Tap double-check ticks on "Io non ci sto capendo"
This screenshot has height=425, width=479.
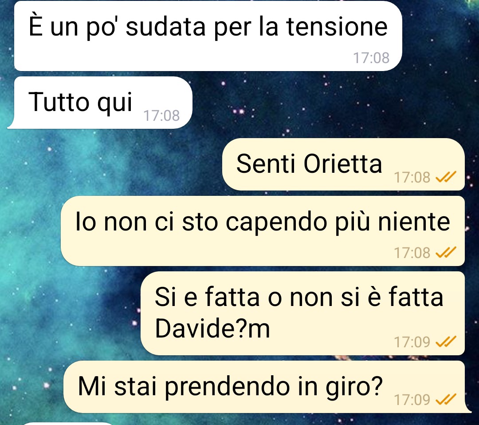click(x=446, y=252)
